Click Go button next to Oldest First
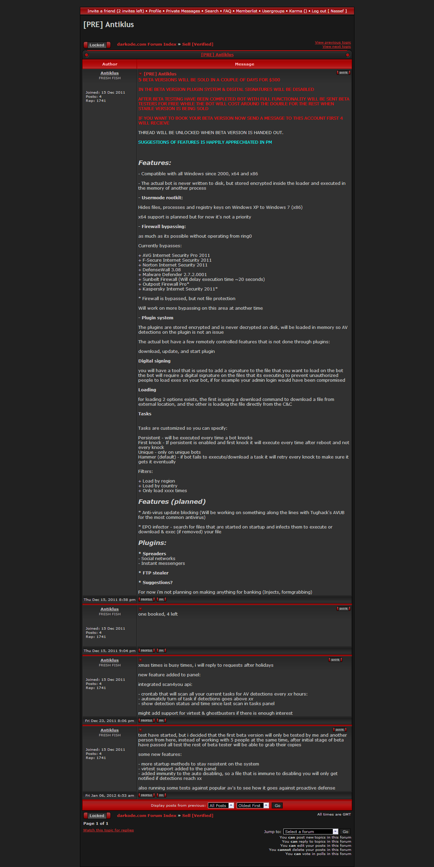 (277, 806)
